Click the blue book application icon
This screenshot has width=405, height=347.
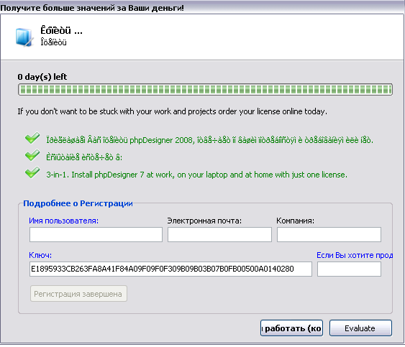24,37
